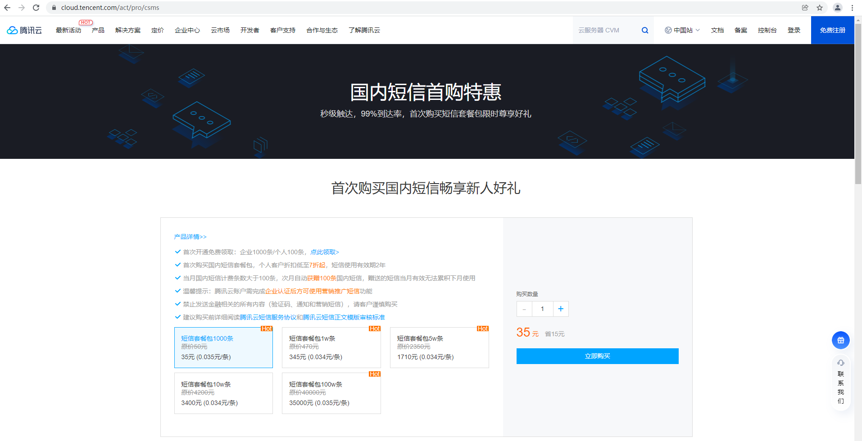
Task: Click the Tencent Cloud logo
Action: (x=24, y=30)
